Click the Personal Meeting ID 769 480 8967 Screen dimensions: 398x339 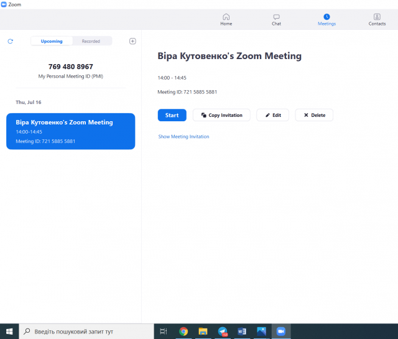pyautogui.click(x=70, y=67)
